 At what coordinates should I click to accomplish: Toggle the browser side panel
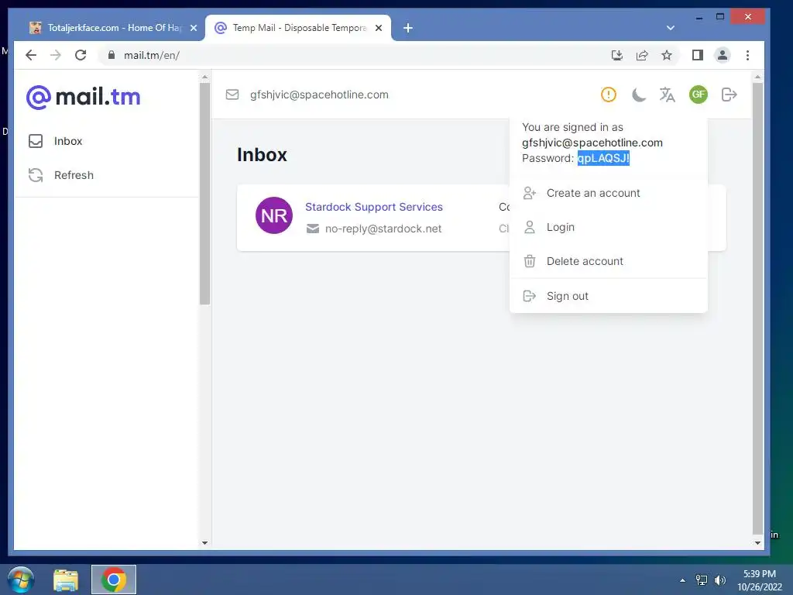(698, 55)
